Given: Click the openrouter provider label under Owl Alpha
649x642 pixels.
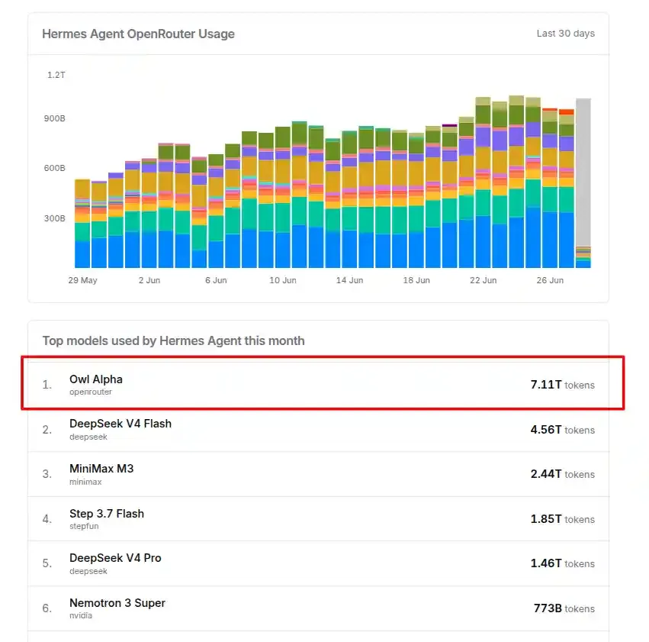Looking at the screenshot, I should click(90, 392).
